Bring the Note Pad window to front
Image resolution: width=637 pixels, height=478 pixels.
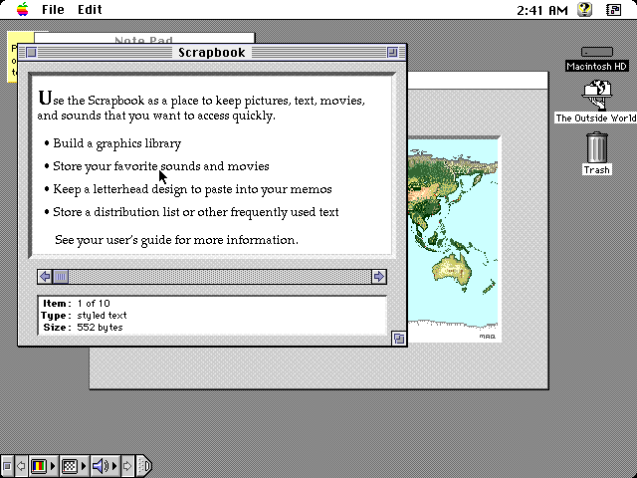pos(143,38)
